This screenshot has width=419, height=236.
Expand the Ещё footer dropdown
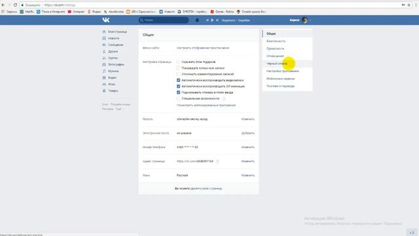tap(119, 109)
